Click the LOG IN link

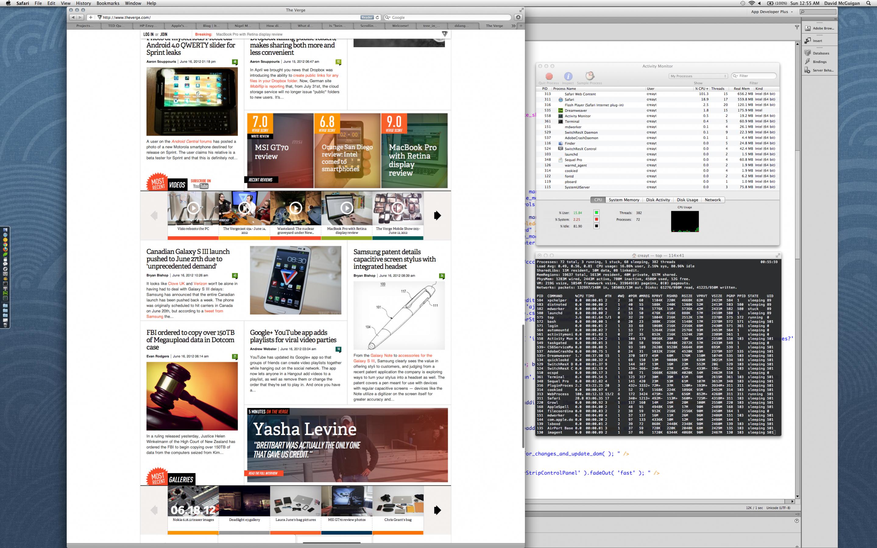pyautogui.click(x=148, y=34)
